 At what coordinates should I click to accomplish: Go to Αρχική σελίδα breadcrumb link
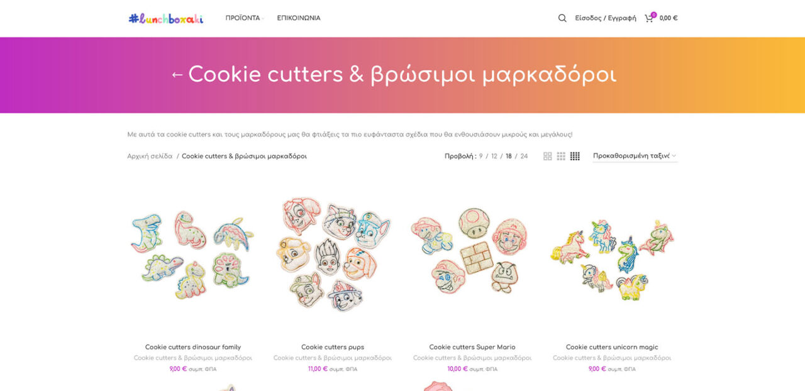click(x=150, y=156)
